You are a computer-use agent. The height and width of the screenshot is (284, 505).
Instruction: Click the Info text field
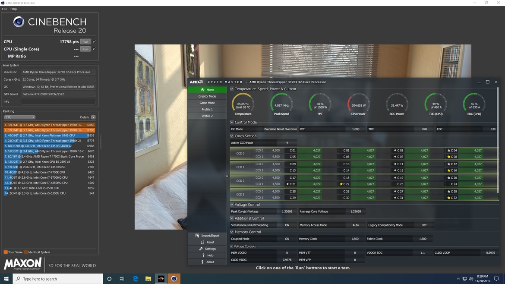click(58, 101)
